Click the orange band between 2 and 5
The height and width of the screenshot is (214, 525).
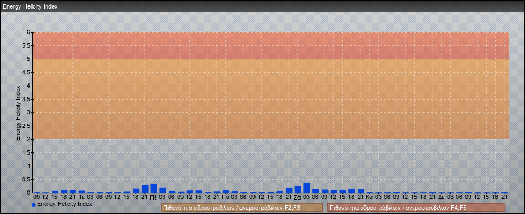tap(271, 99)
